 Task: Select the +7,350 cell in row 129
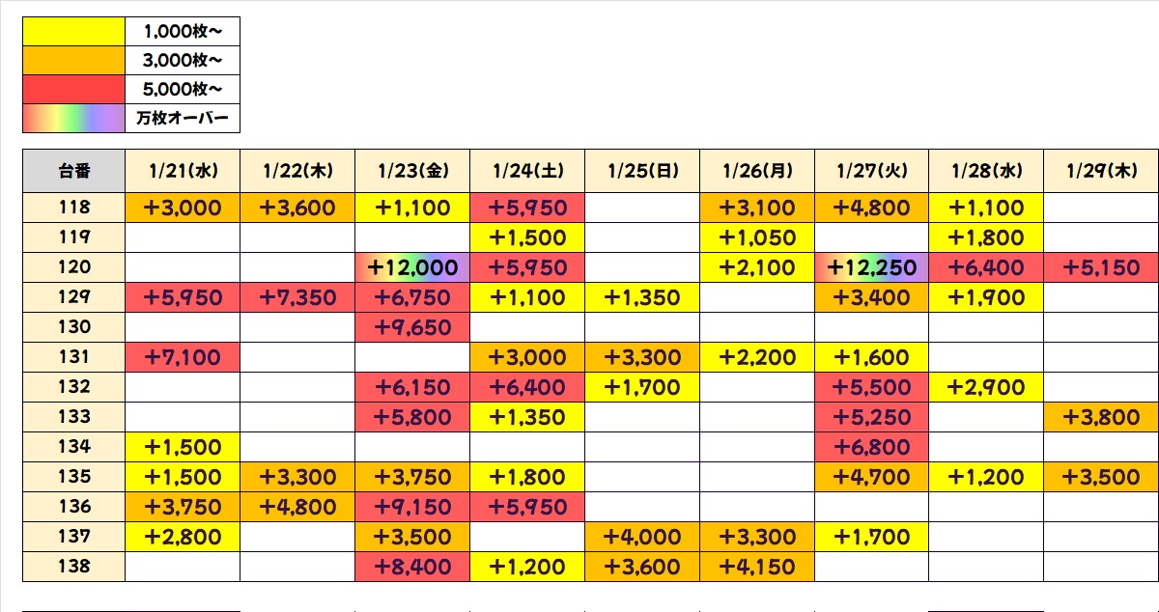click(298, 297)
